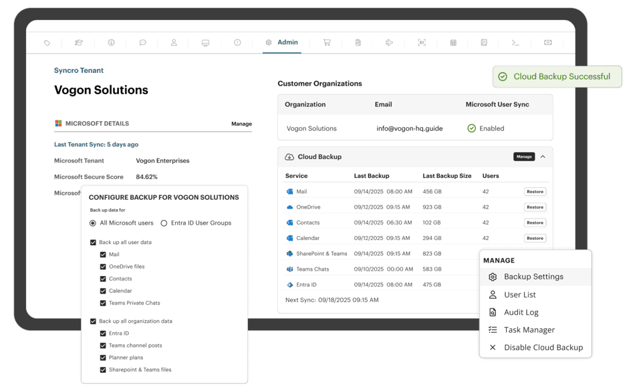
Task: Uncheck the Teams Private Chats checkbox
Action: point(103,303)
